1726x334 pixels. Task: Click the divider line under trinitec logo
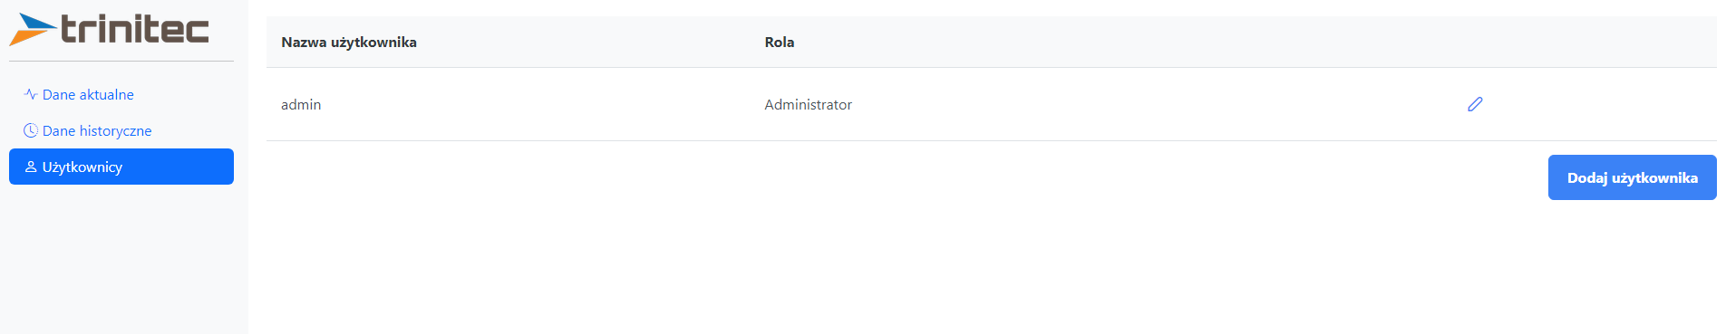coord(121,62)
